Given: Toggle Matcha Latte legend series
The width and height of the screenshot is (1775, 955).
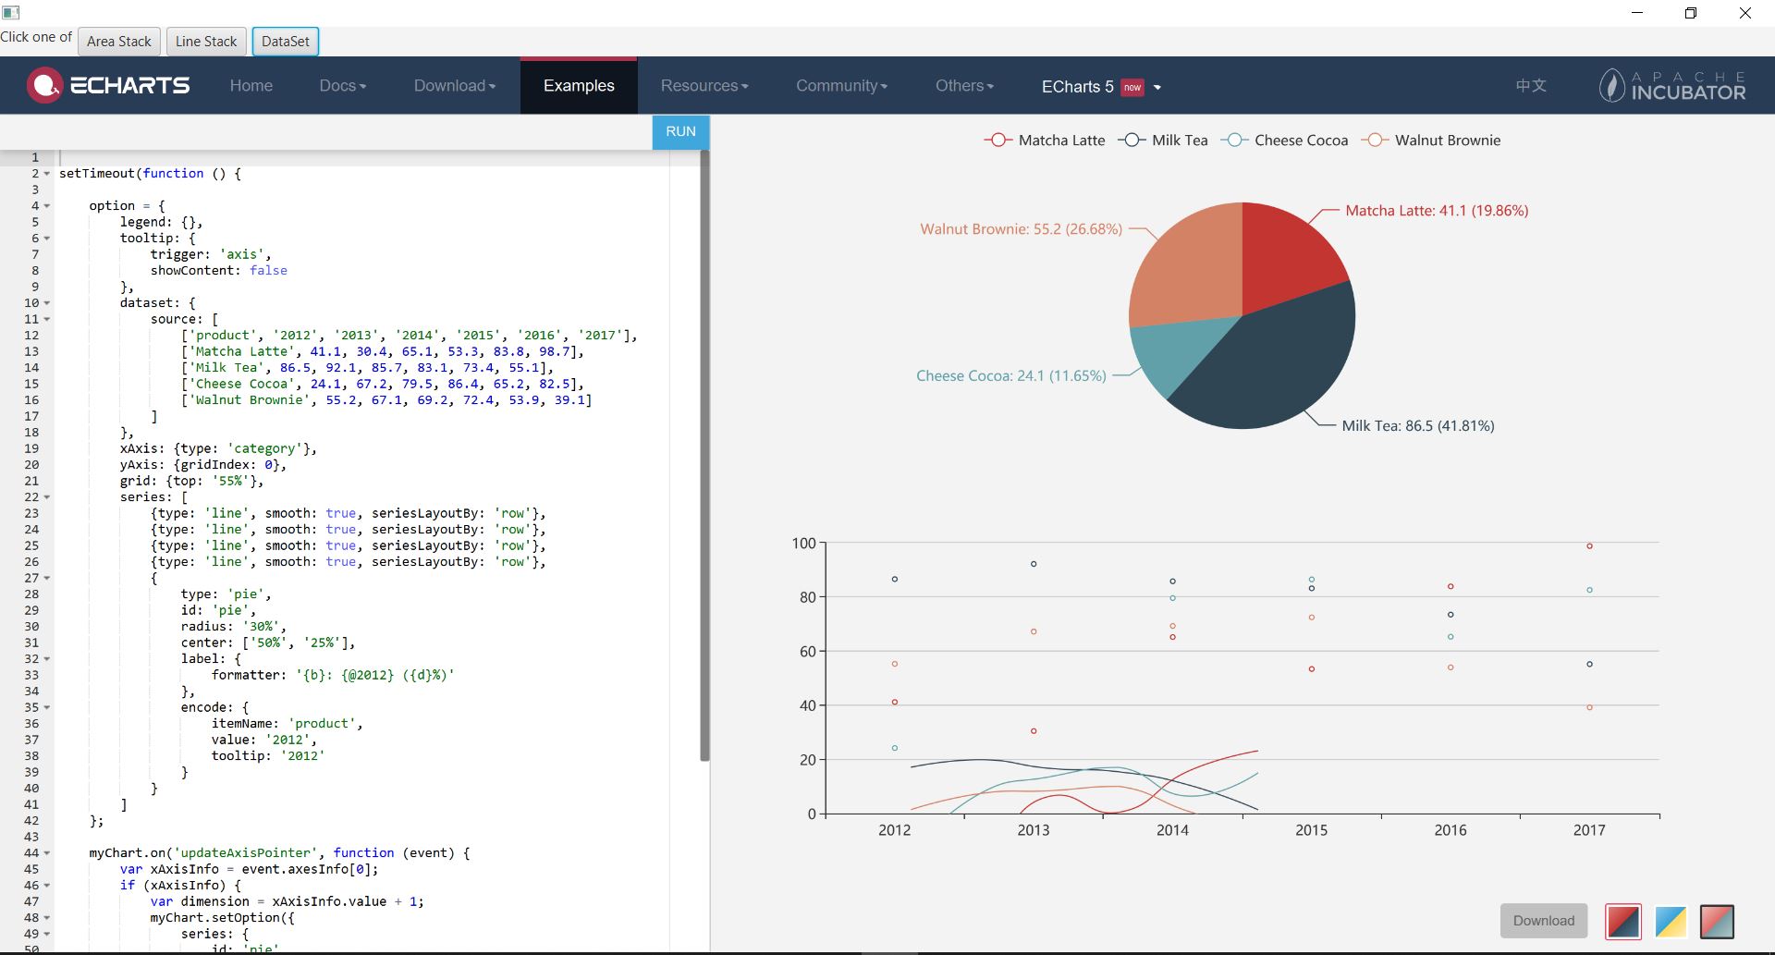Looking at the screenshot, I should click(1044, 141).
